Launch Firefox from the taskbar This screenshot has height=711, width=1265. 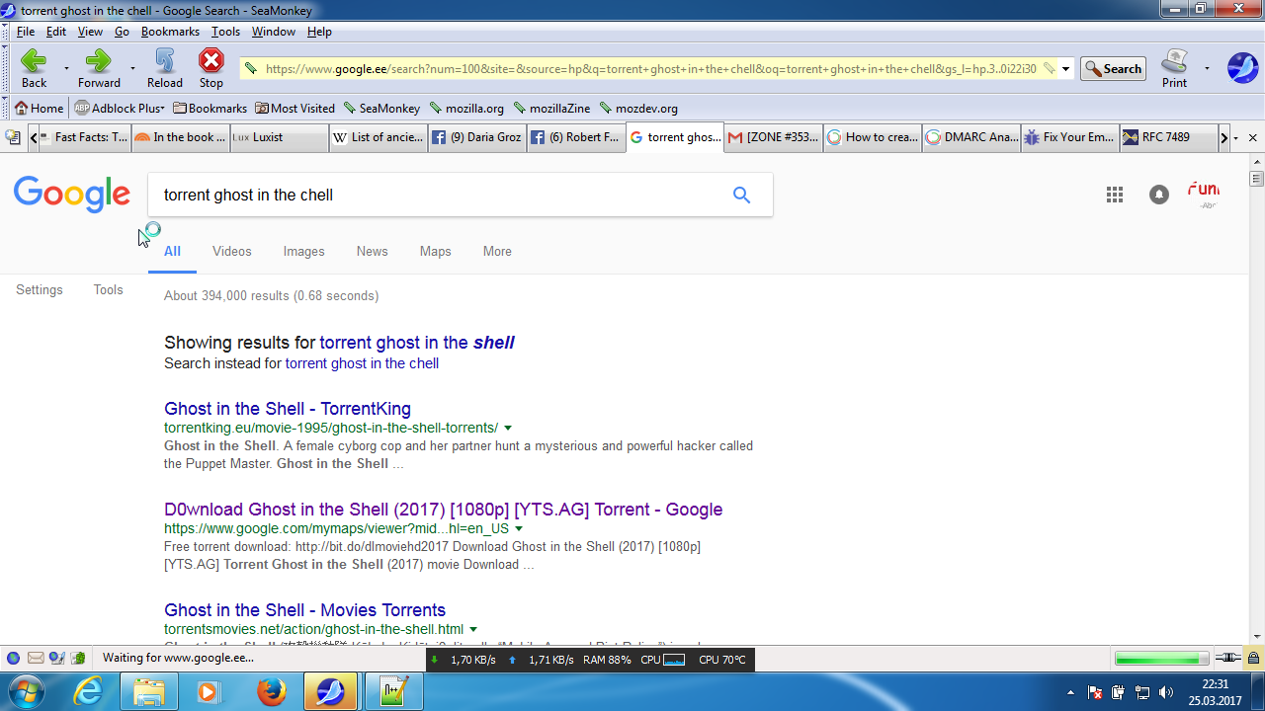[x=271, y=691]
